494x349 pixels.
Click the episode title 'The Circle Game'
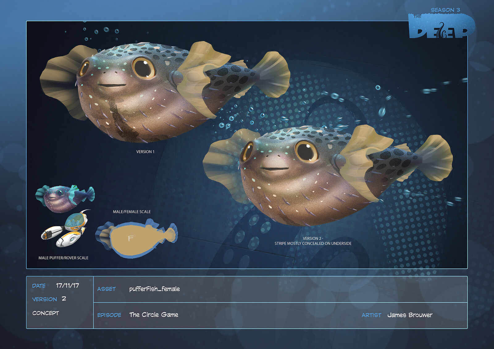pos(154,315)
